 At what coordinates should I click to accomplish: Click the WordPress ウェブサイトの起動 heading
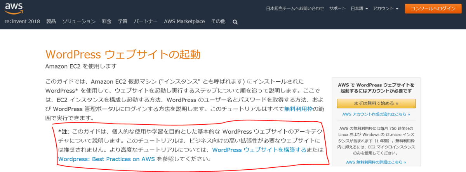tap(123, 54)
